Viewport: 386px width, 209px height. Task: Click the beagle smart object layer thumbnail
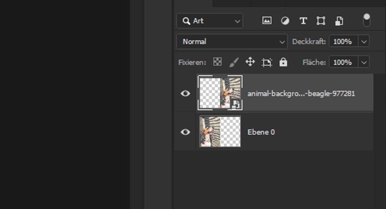(x=220, y=93)
